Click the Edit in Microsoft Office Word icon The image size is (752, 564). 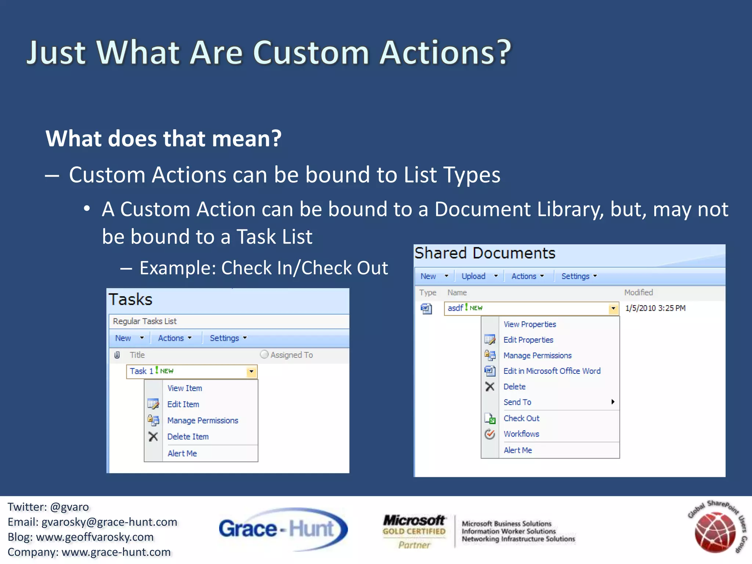pos(490,371)
